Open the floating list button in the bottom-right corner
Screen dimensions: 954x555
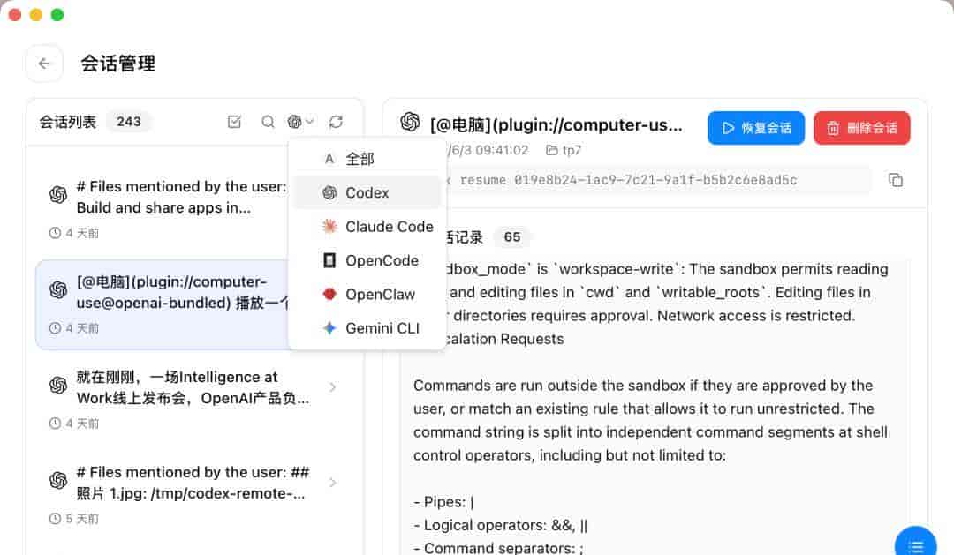(x=916, y=544)
